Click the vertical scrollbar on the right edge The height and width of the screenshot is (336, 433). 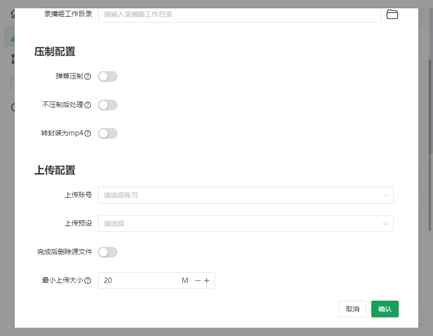[x=431, y=108]
